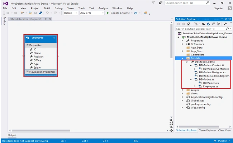
Task: Click the diagram vertical scrollbar thumb
Action: pos(171,41)
